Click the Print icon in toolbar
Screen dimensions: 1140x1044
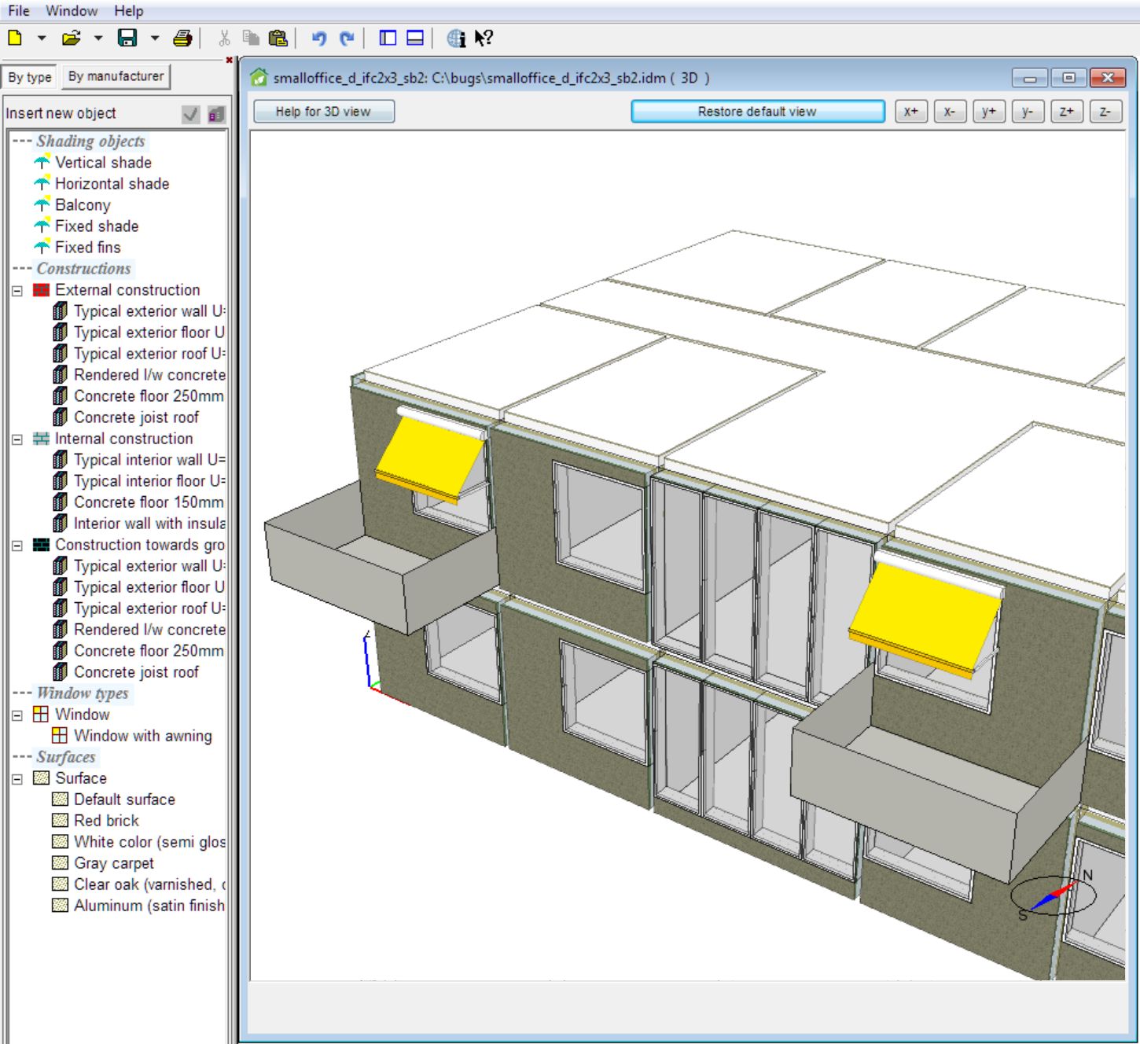182,38
